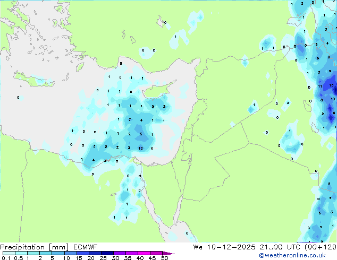337x260 pixels.
Task: Pick the 40–45 mm magenta legend swatch
Action: pyautogui.click(x=144, y=253)
